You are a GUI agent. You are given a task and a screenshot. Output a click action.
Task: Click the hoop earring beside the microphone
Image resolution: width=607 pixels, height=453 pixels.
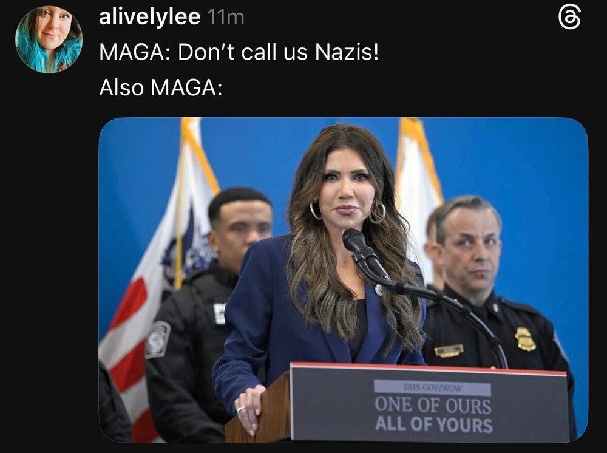click(x=377, y=213)
